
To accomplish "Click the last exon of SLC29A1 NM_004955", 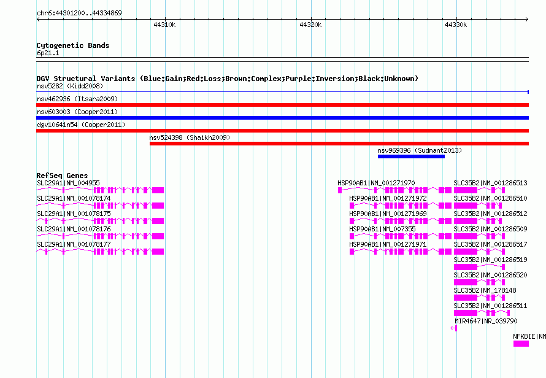I will click(158, 190).
